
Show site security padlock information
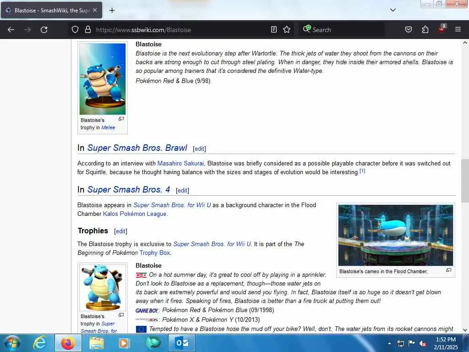point(87,30)
